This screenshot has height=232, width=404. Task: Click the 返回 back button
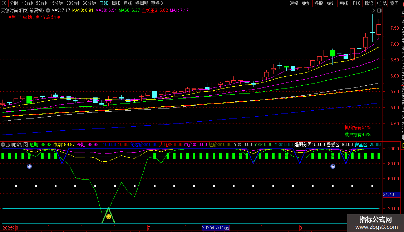pyautogui.click(x=394, y=3)
